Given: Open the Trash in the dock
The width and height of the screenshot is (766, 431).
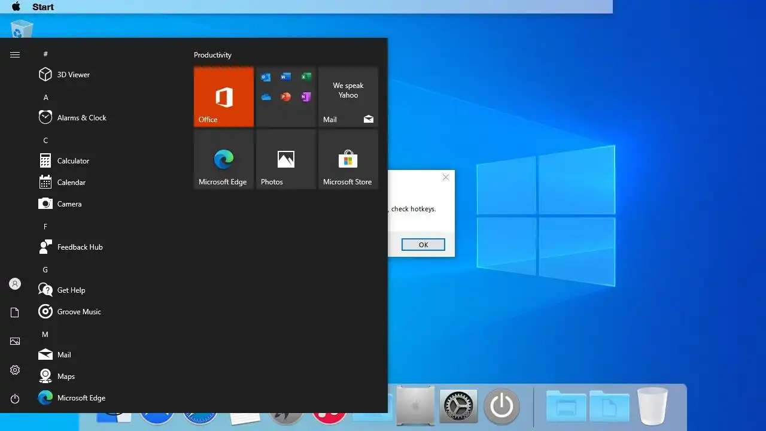Looking at the screenshot, I should coord(652,406).
